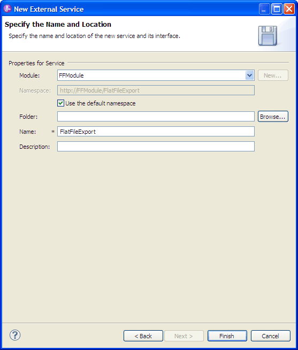Image resolution: width=298 pixels, height=350 pixels.
Task: Click the Next > button
Action: coord(184,336)
